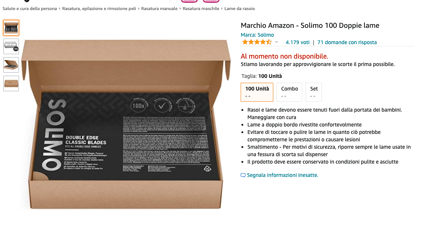Viewport: 422px width, 227px height.
Task: Go to Rasatura maschile breadcrumb
Action: tap(201, 9)
